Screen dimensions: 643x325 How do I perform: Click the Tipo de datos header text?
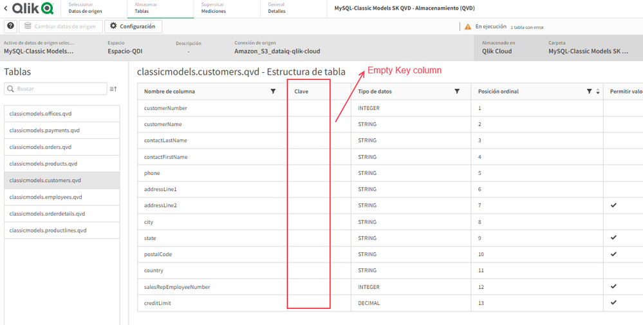(375, 91)
